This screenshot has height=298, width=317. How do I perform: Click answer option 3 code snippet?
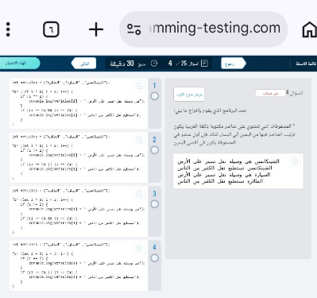(79, 211)
